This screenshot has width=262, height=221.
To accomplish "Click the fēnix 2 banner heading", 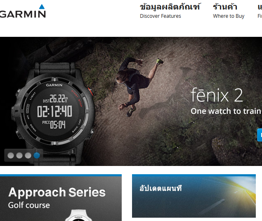I will click(217, 95).
